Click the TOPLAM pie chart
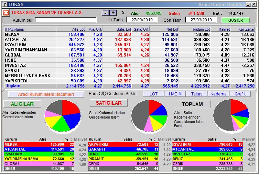 click(231, 115)
